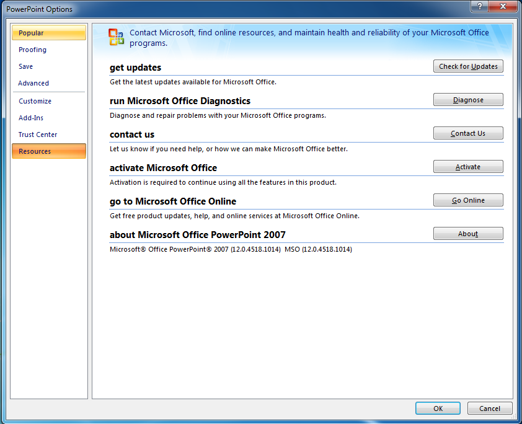Activate Microsoft Office using the Activate button
522x424 pixels.
(x=468, y=167)
